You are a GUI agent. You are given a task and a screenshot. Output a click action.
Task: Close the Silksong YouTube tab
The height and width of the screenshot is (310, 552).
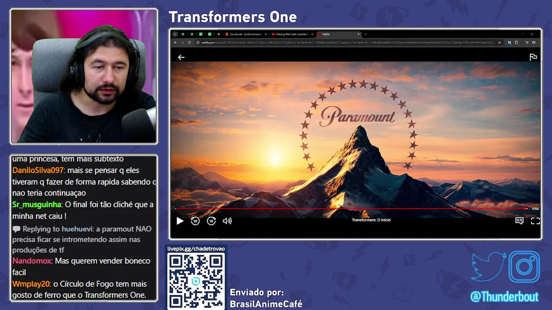[x=312, y=34]
